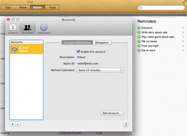This screenshot has height=136, width=187.
Task: Click info lines beside Write story about cats
Action: [183, 32]
